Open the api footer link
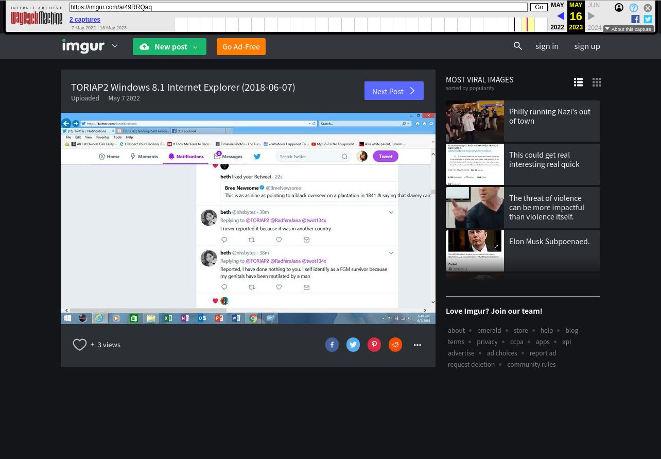661x459 pixels. tap(566, 342)
